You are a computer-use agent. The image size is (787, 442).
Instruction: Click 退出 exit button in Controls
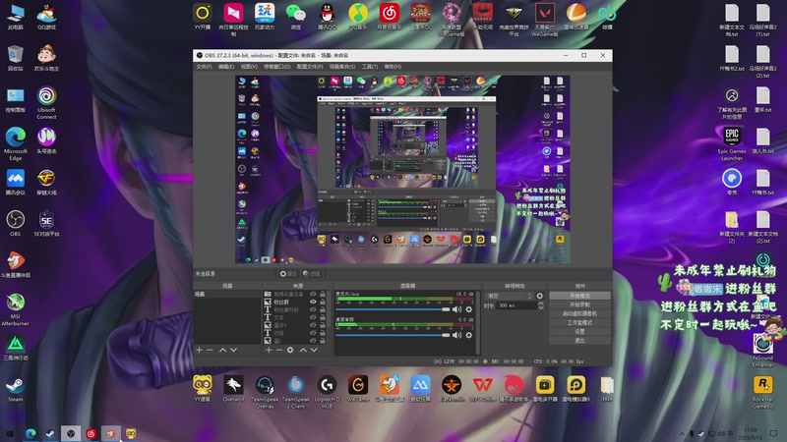(579, 341)
